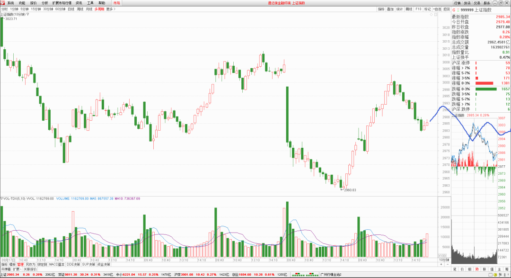Toggle +自选 to add to watchlist
Image resolution: width=511 pixels, height=278 pixels.
pos(436,9)
